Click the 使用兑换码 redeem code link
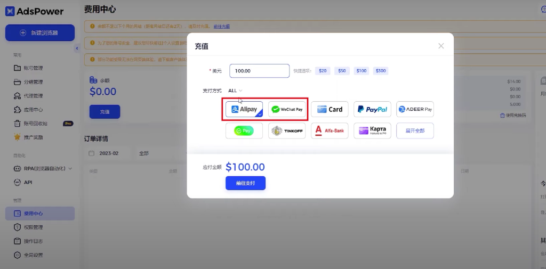 coord(513,115)
